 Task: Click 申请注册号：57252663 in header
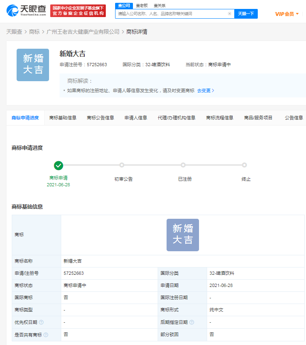coord(83,65)
